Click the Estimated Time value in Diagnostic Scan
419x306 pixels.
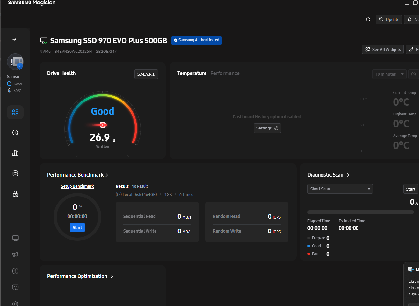pos(349,228)
